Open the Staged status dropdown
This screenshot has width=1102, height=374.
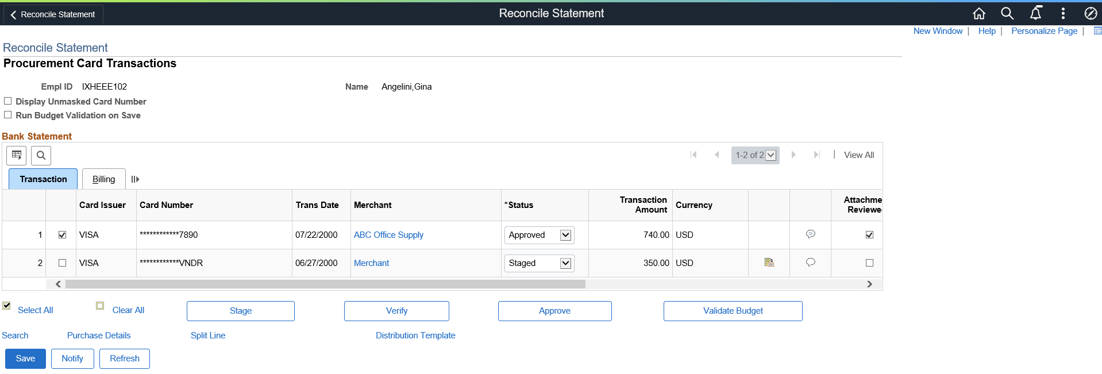pos(540,263)
